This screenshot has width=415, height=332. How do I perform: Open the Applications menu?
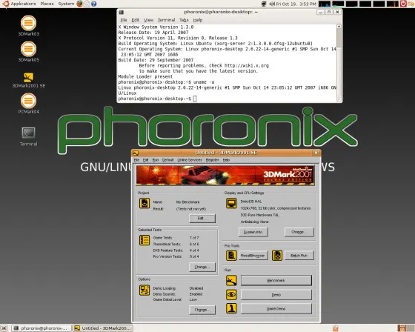click(x=23, y=4)
